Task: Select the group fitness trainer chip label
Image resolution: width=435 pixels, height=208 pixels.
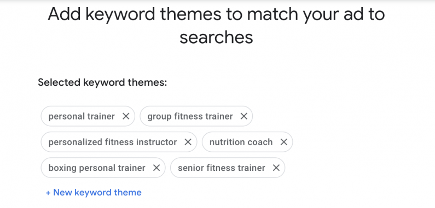Action: coord(190,116)
